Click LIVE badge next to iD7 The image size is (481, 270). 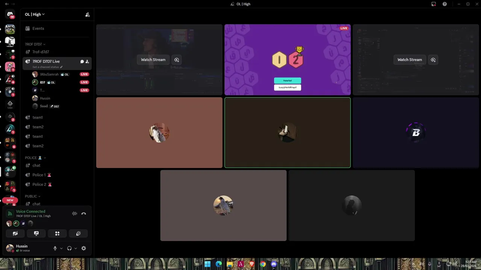point(84,82)
